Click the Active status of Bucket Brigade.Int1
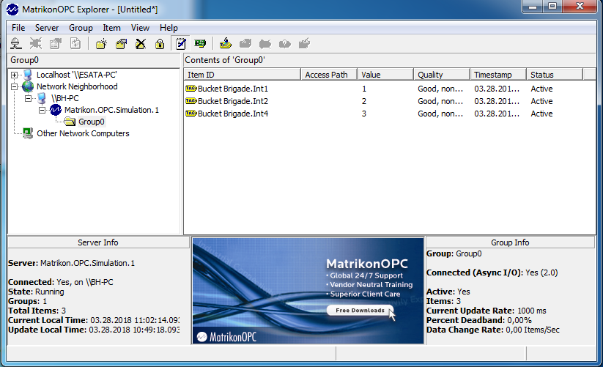Viewport: 603px width, 367px height. (x=541, y=89)
